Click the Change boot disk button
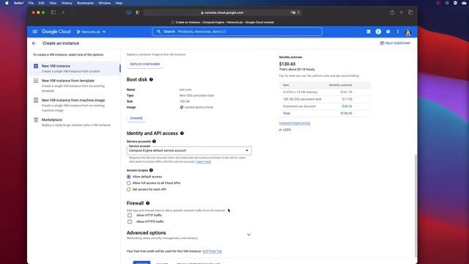Image resolution: width=469 pixels, height=264 pixels. point(136,118)
